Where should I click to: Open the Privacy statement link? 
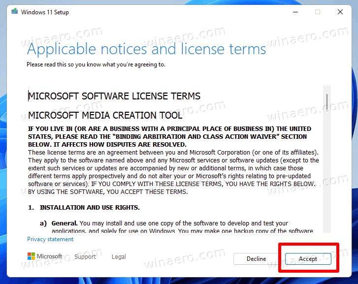pos(50,239)
